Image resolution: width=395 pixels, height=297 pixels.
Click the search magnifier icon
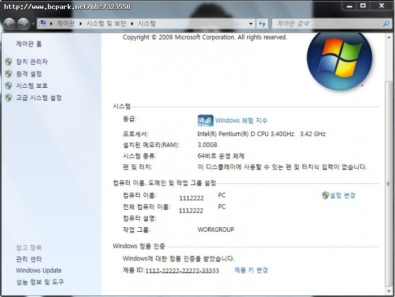pyautogui.click(x=386, y=24)
